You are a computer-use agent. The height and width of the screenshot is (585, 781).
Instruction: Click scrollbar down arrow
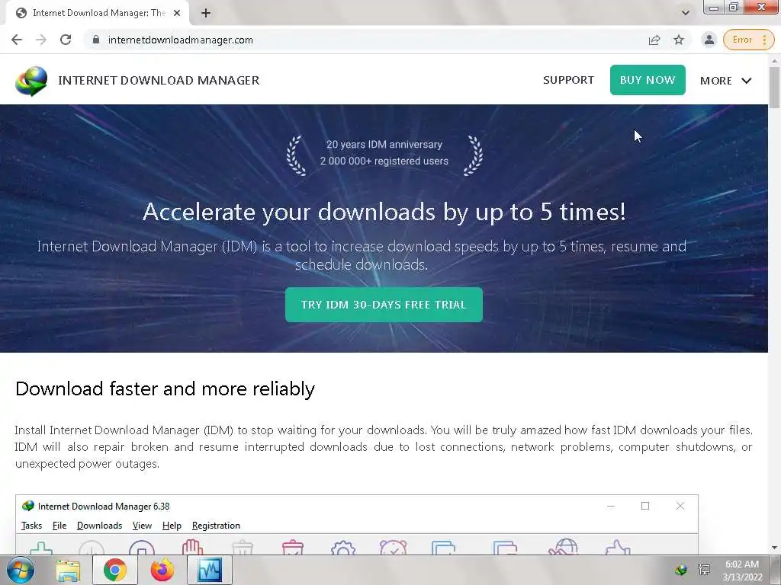(x=775, y=548)
